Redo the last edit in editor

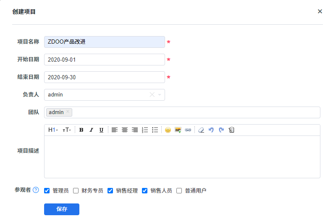[221, 130]
